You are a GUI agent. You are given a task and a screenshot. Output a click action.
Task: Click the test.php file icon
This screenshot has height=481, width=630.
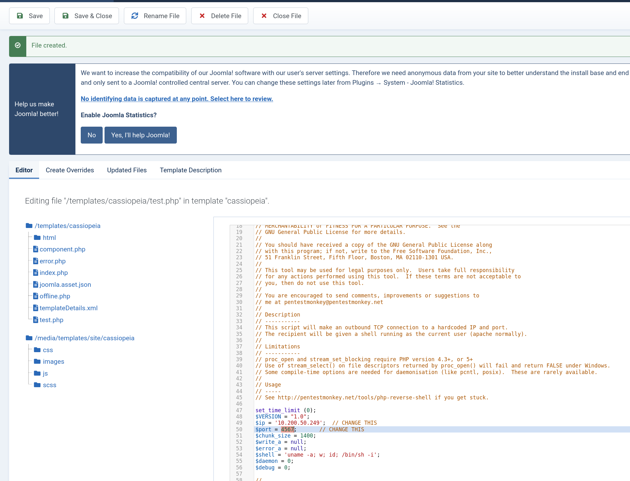[36, 320]
